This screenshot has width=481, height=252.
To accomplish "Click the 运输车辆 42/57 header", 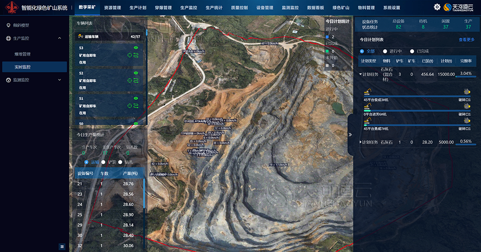I will tap(109, 36).
